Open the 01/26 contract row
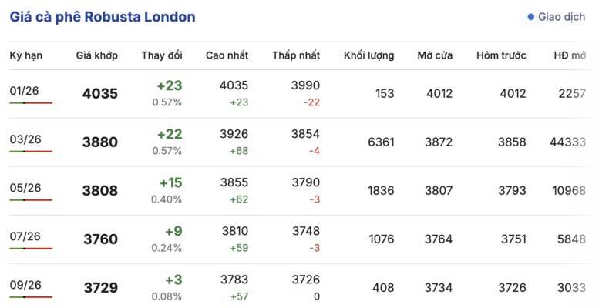The image size is (609, 308). [25, 91]
